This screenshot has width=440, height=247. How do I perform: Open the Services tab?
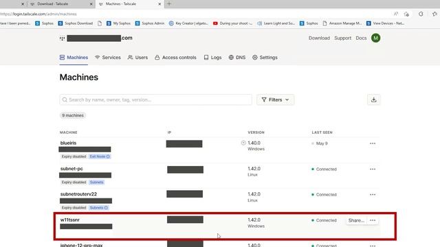click(x=108, y=58)
